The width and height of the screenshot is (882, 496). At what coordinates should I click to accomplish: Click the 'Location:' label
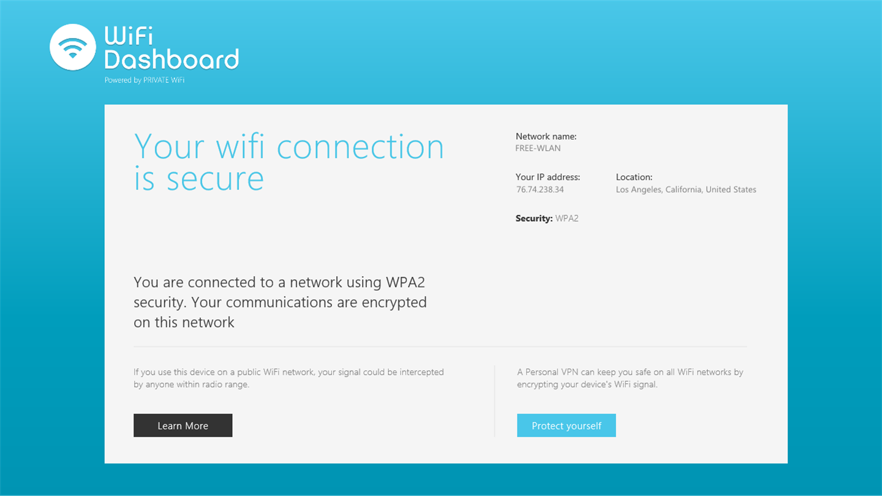tap(634, 177)
